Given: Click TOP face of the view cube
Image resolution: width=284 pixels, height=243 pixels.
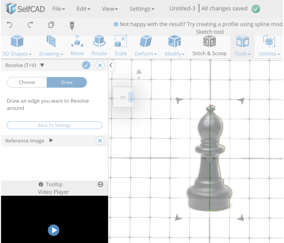Looking at the screenshot, I should click(x=123, y=97).
